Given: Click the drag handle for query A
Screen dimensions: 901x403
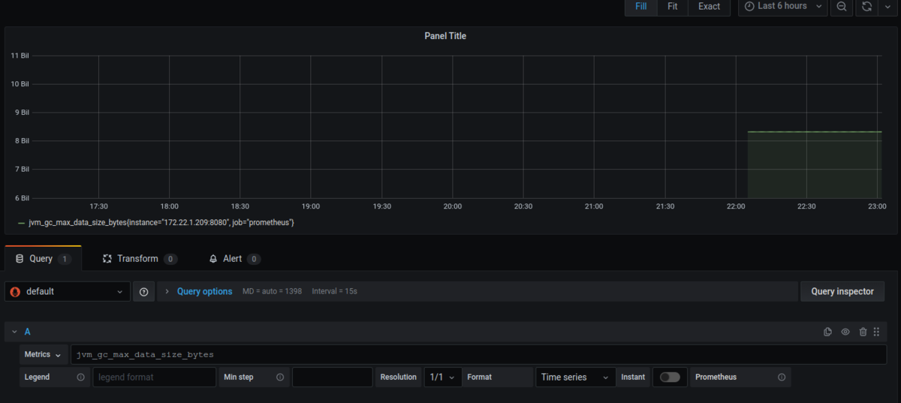Looking at the screenshot, I should click(876, 332).
